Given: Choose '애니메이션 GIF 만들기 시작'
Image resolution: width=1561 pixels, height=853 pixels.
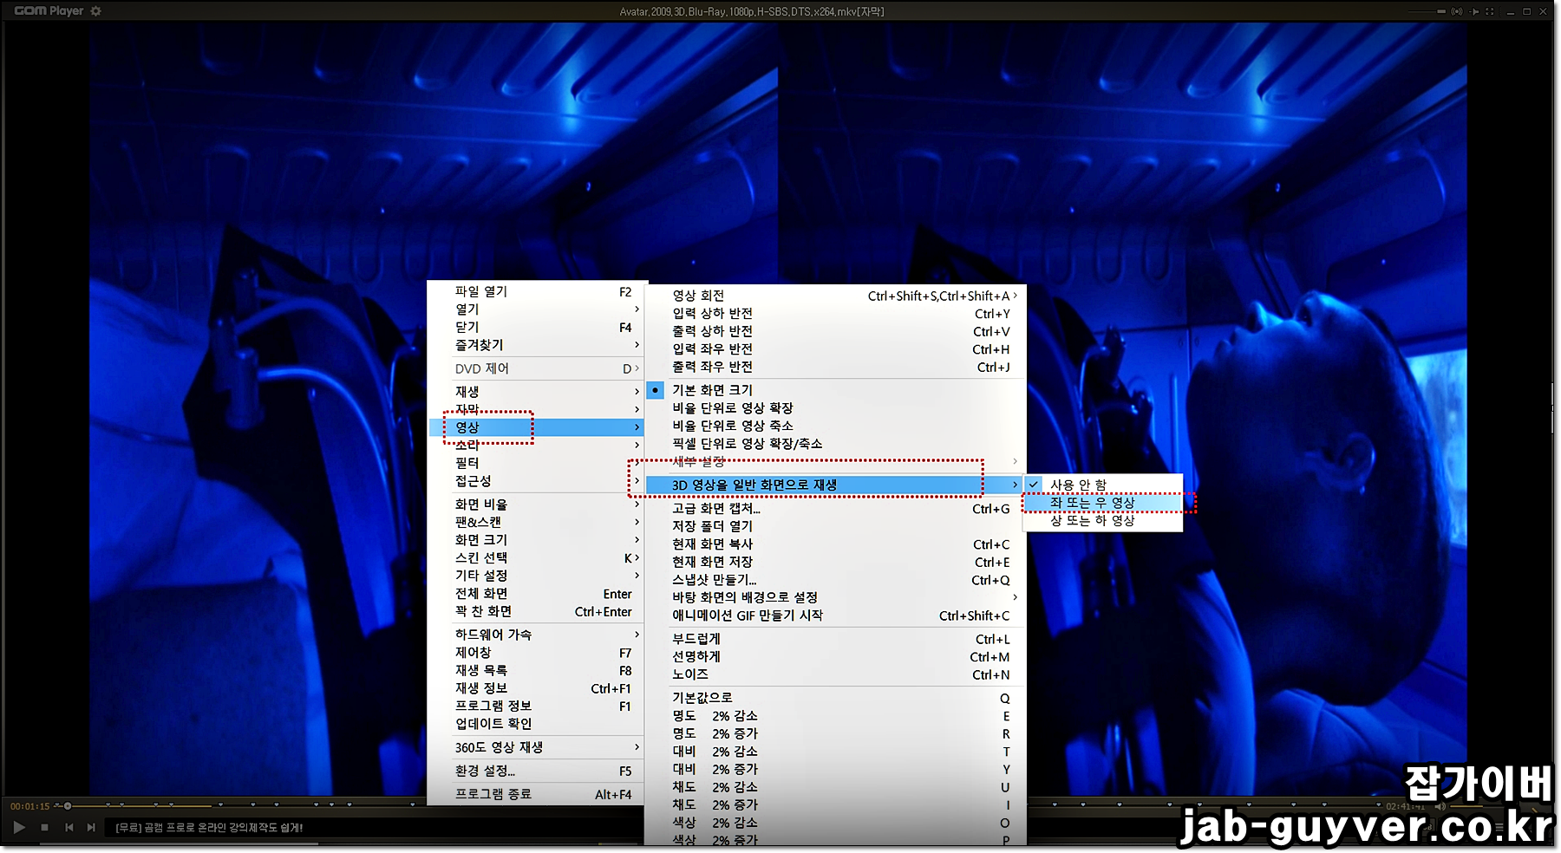Looking at the screenshot, I should tap(835, 615).
